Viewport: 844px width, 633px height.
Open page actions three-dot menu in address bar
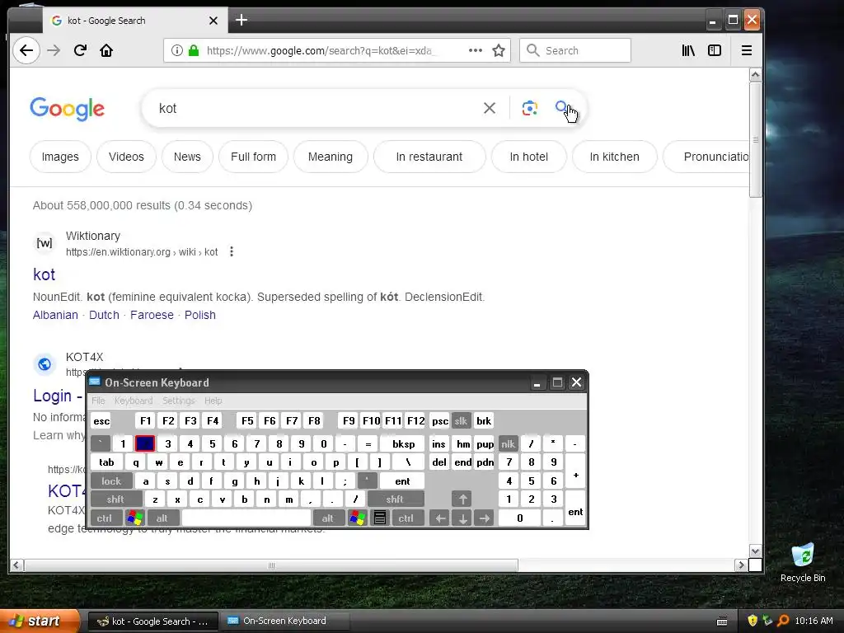pyautogui.click(x=476, y=50)
